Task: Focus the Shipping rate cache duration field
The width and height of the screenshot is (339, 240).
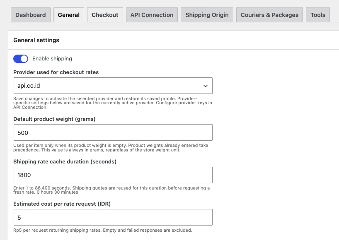Action: tap(113, 175)
